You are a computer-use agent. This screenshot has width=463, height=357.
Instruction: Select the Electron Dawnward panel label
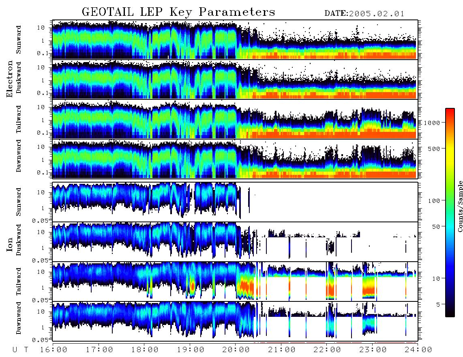(19, 156)
